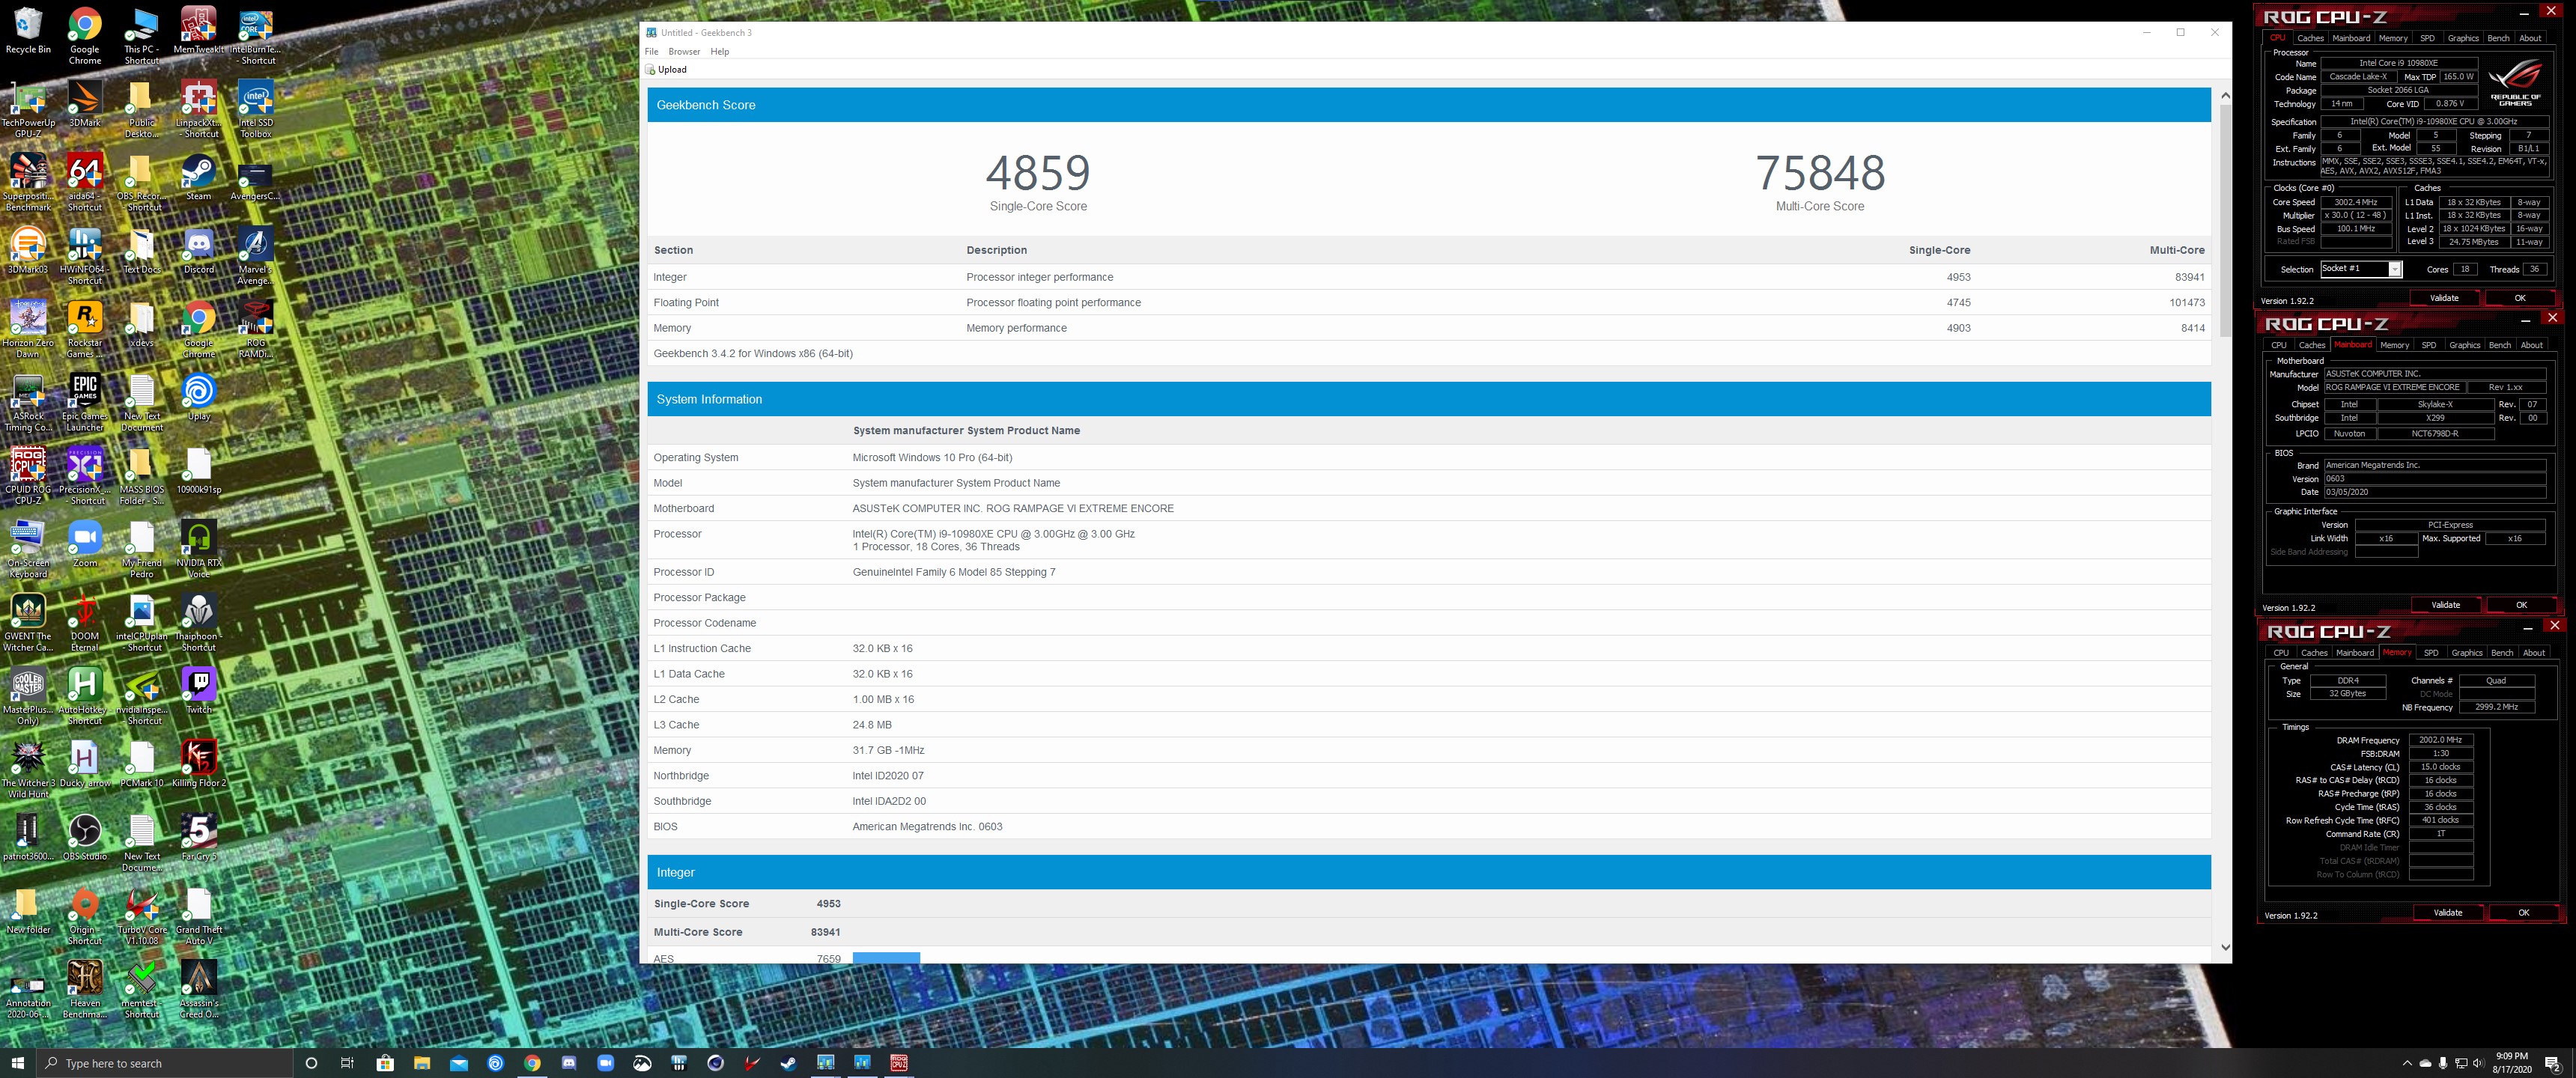The height and width of the screenshot is (1078, 2576).
Task: Click the Single-Core Score value 4859
Action: coord(1038,173)
